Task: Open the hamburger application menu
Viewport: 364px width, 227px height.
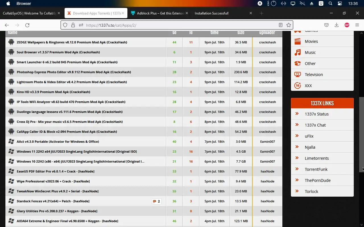Action: point(357,25)
